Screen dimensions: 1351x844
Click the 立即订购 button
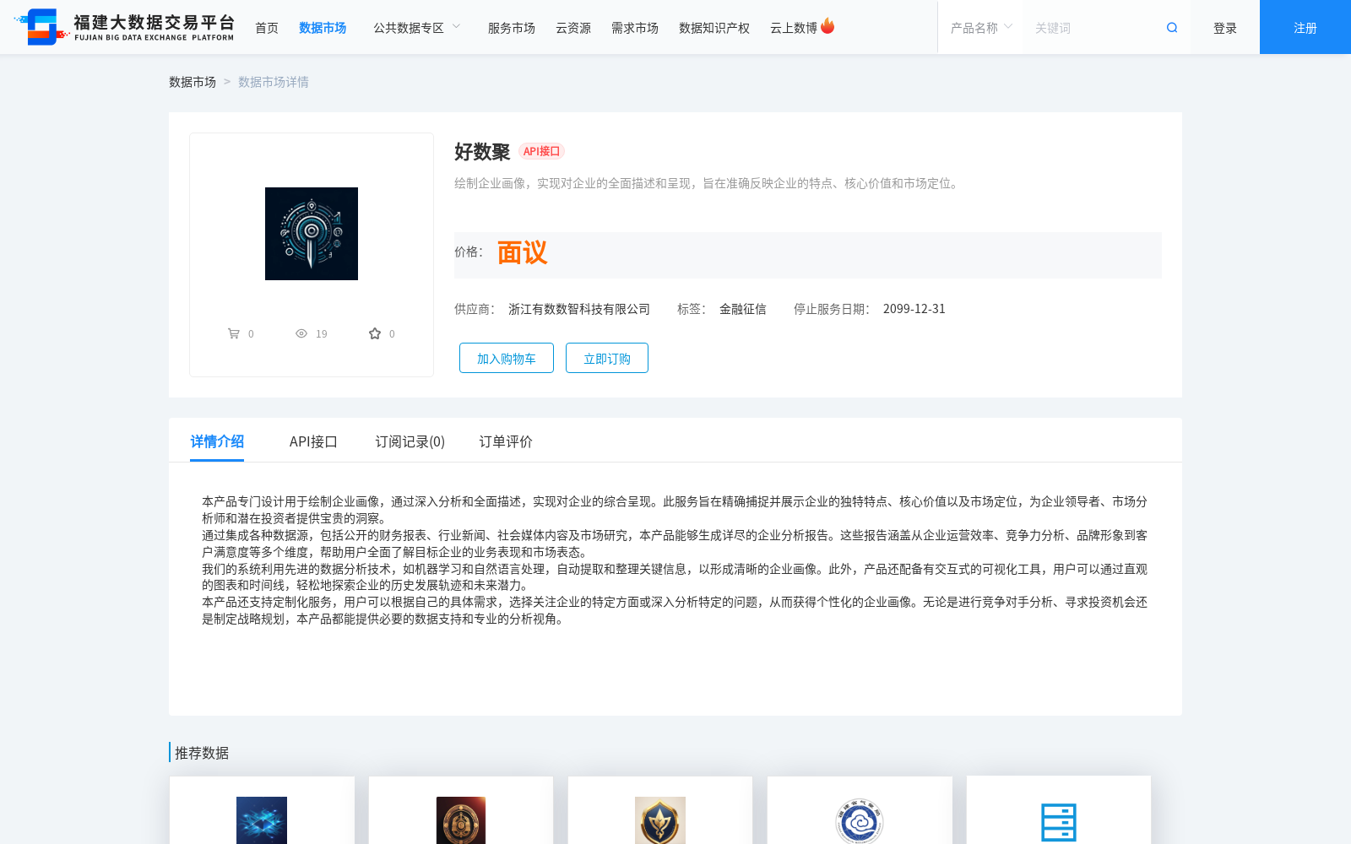click(607, 358)
